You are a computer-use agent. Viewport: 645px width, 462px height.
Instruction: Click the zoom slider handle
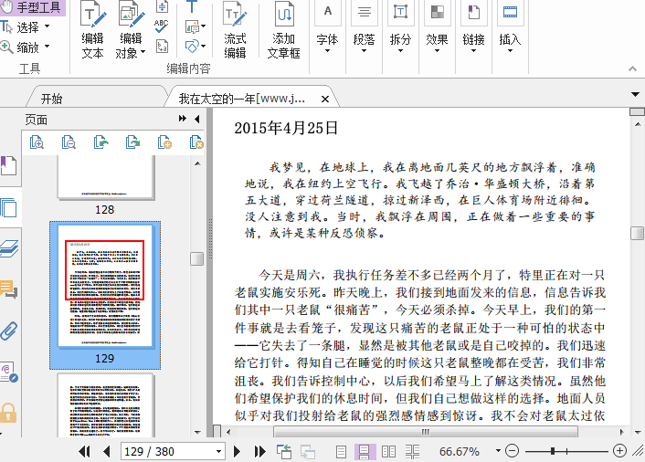click(x=553, y=451)
